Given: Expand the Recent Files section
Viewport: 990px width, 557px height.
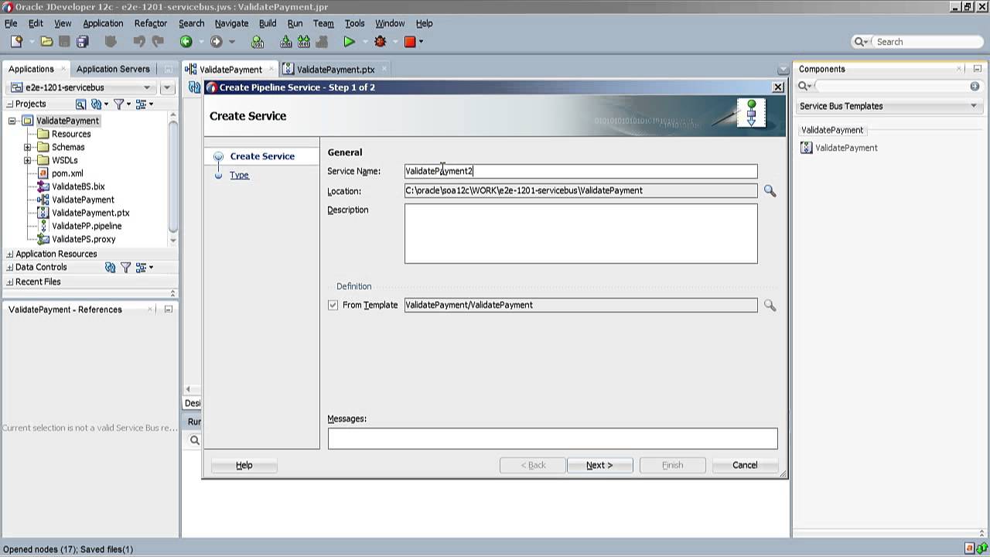Looking at the screenshot, I should pos(10,282).
